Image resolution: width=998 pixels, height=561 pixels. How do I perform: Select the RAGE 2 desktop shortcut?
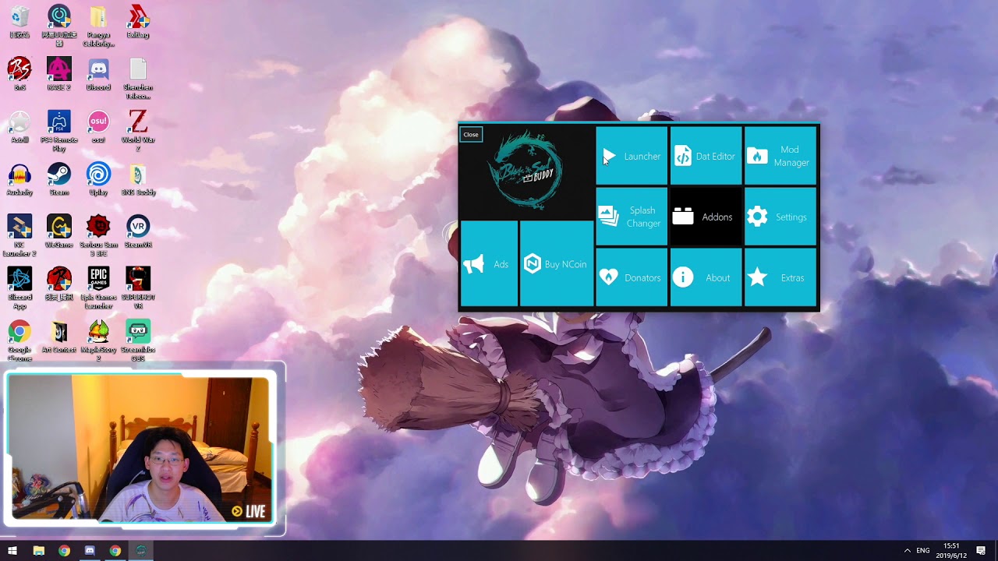[x=59, y=75]
